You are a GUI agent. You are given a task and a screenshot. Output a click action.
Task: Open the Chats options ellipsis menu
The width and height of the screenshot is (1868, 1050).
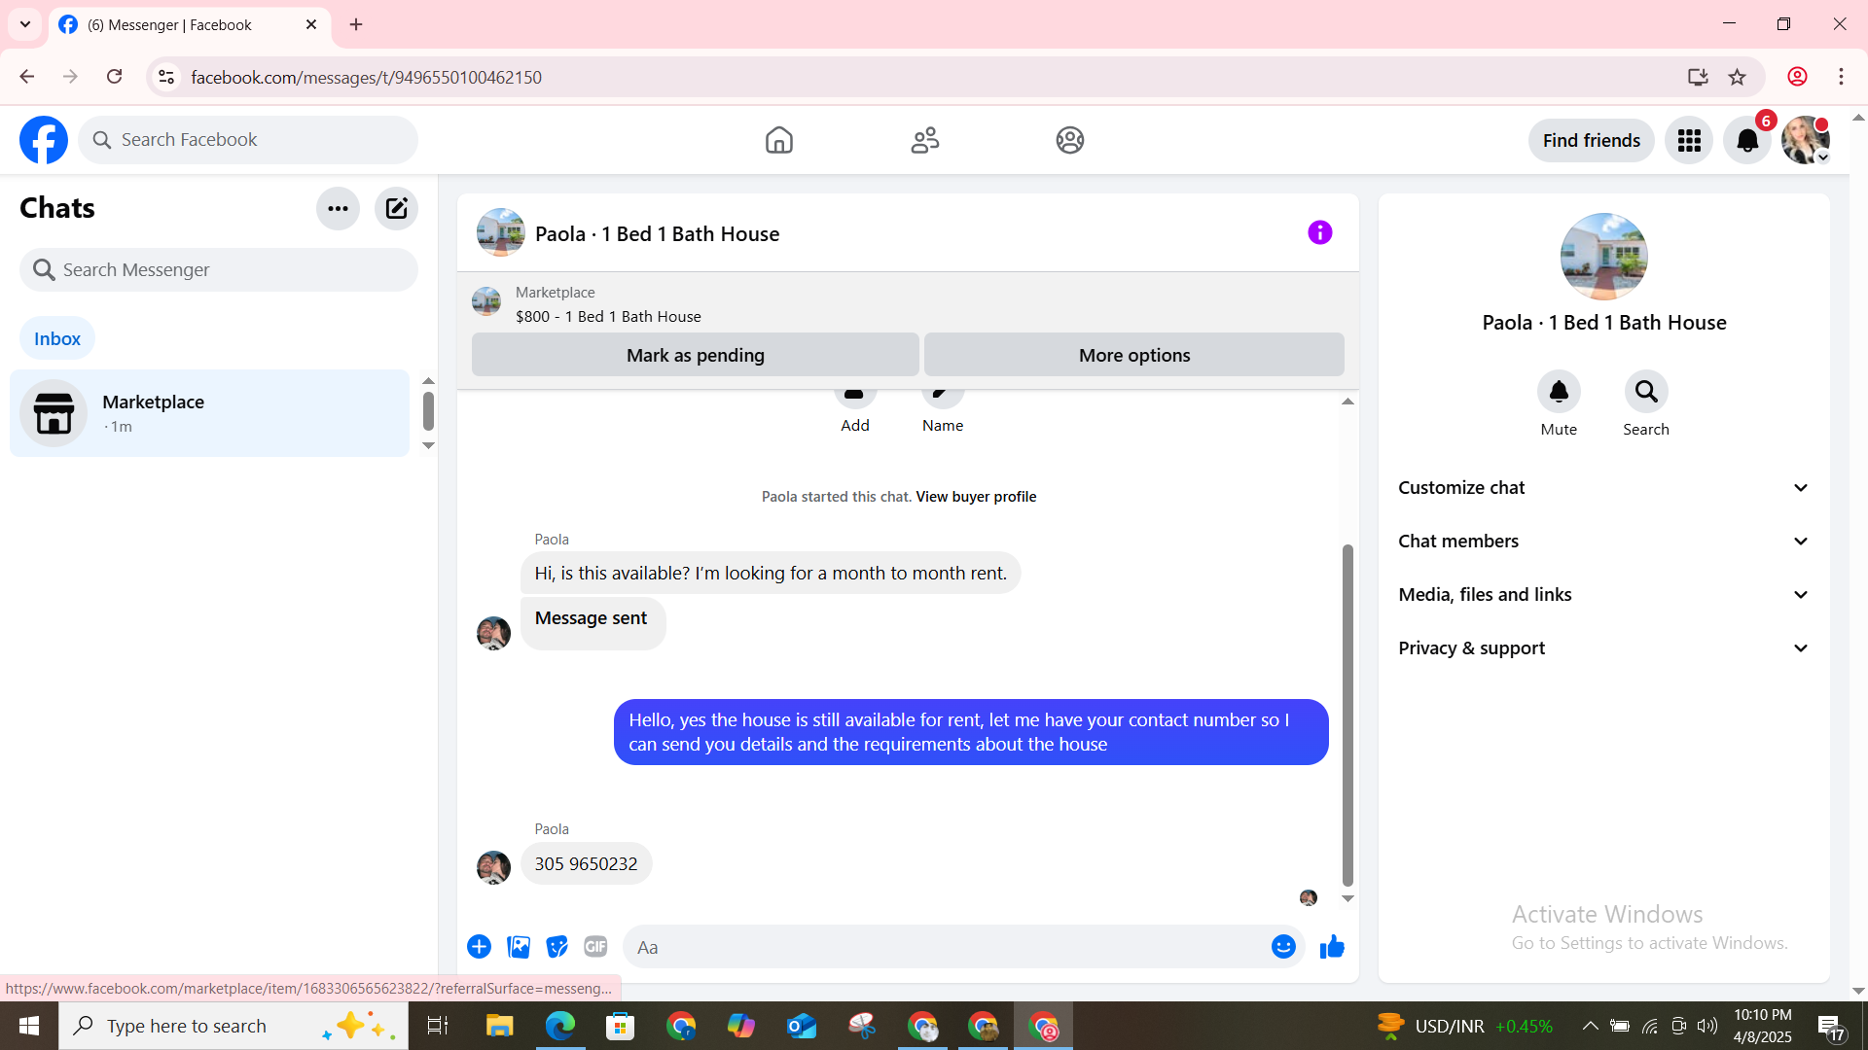(x=338, y=208)
